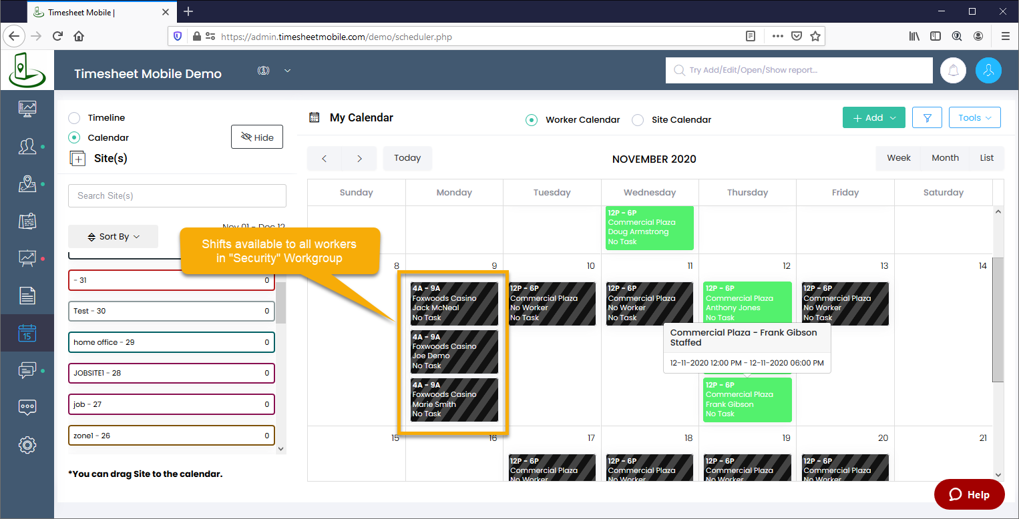The height and width of the screenshot is (519, 1019).
Task: Click the map sites sidebar icon
Action: pos(27,184)
